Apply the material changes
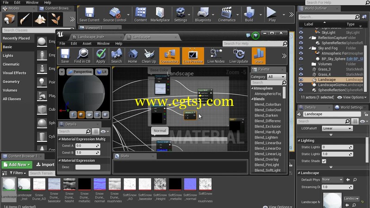 [x=100, y=55]
